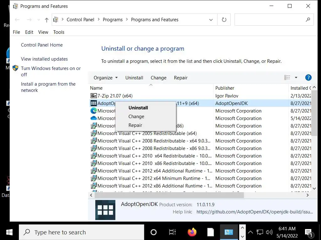Viewport: 321px width, 240px height.
Task: Click the vertical scrollbar thumb of program list
Action: pos(314,113)
